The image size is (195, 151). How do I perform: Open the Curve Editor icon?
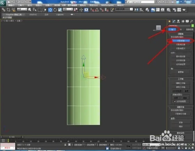[x=158, y=10]
